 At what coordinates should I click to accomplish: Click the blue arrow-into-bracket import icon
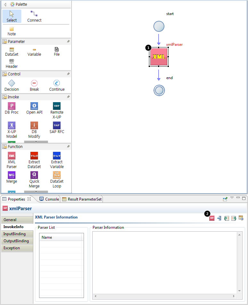click(x=219, y=218)
